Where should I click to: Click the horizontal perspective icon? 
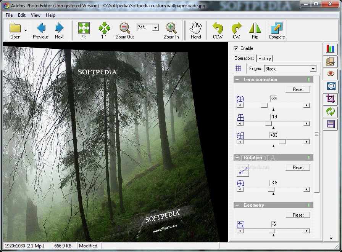(240, 136)
